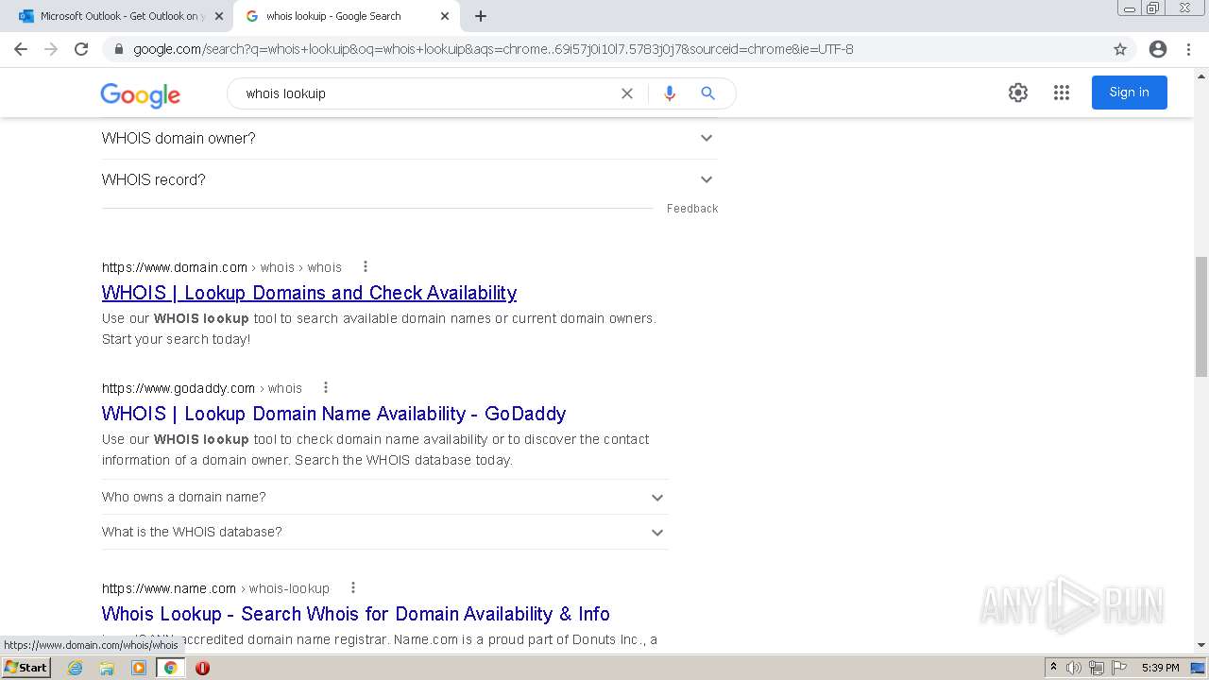
Task: Click the https://www.godaddy.com breadcrumb URL
Action: 179,388
